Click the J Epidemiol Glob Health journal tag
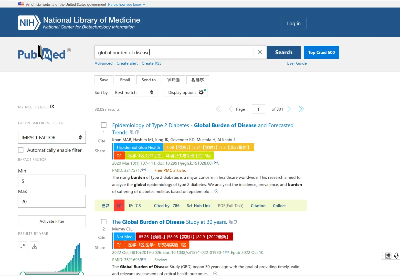 click(138, 147)
